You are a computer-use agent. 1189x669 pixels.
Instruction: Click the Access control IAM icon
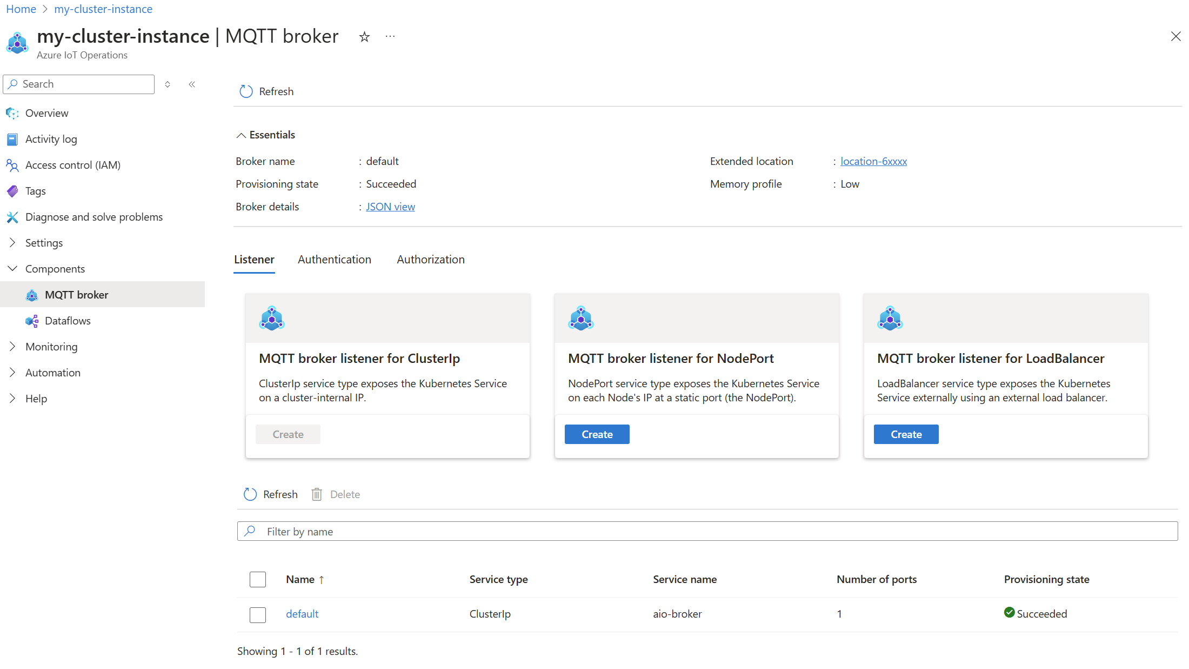(12, 165)
